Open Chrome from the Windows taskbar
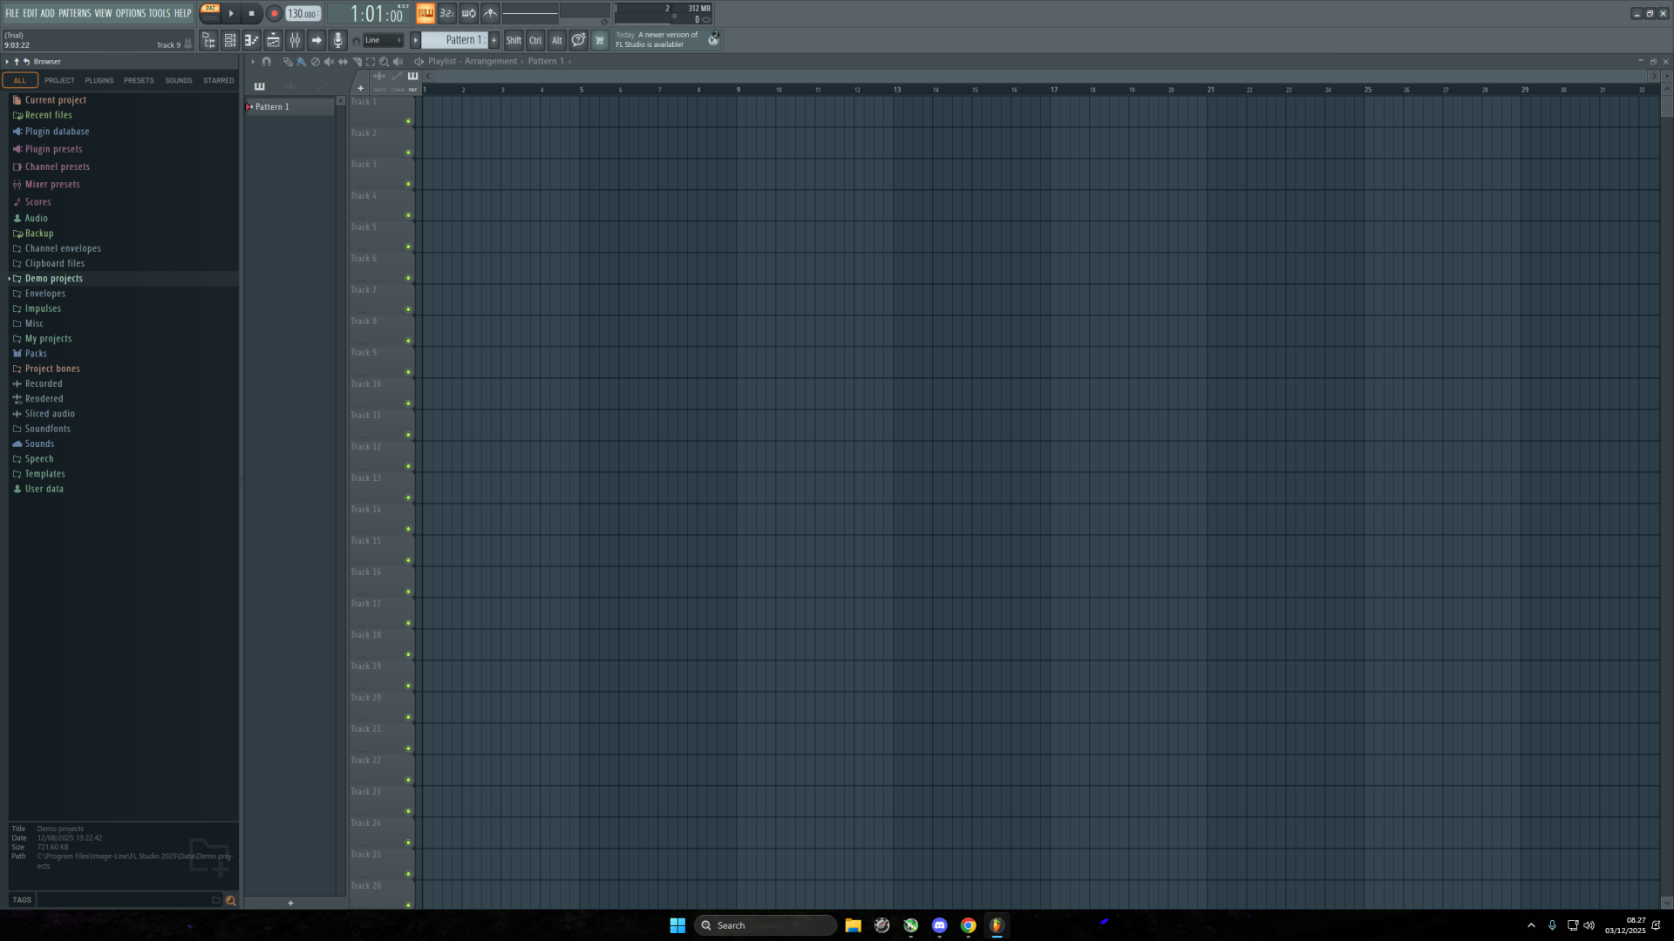Viewport: 1674px width, 941px height. (x=968, y=925)
